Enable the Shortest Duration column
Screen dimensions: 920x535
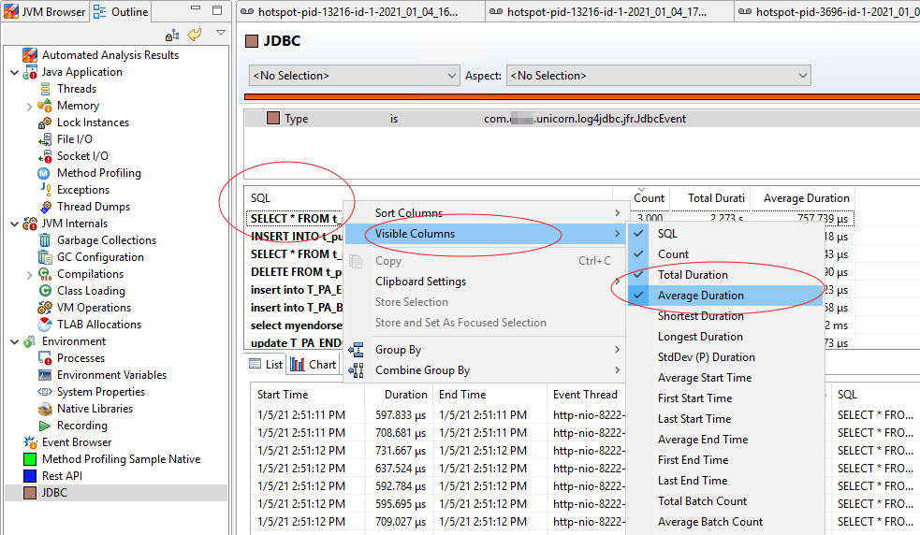click(x=700, y=316)
